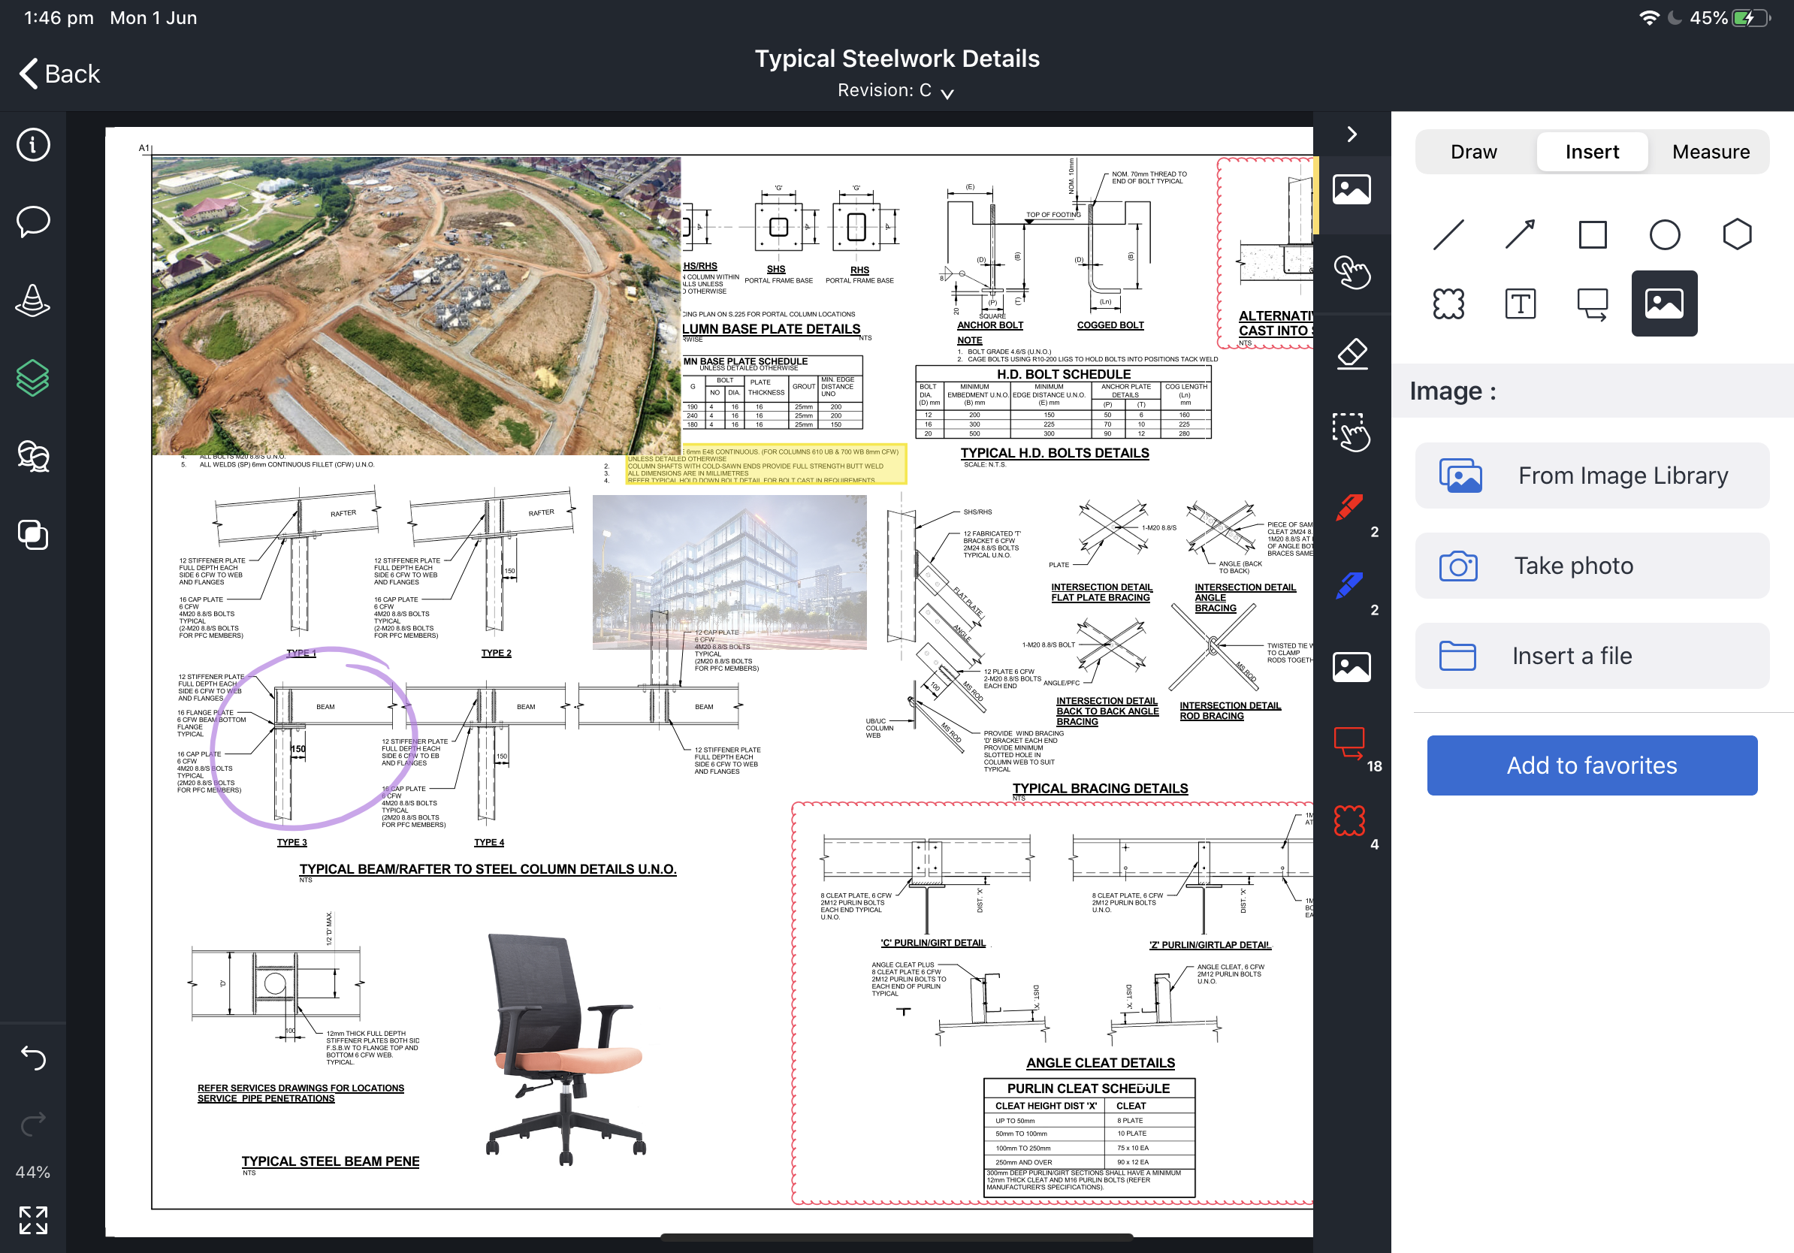Select the callout tool

(1593, 304)
